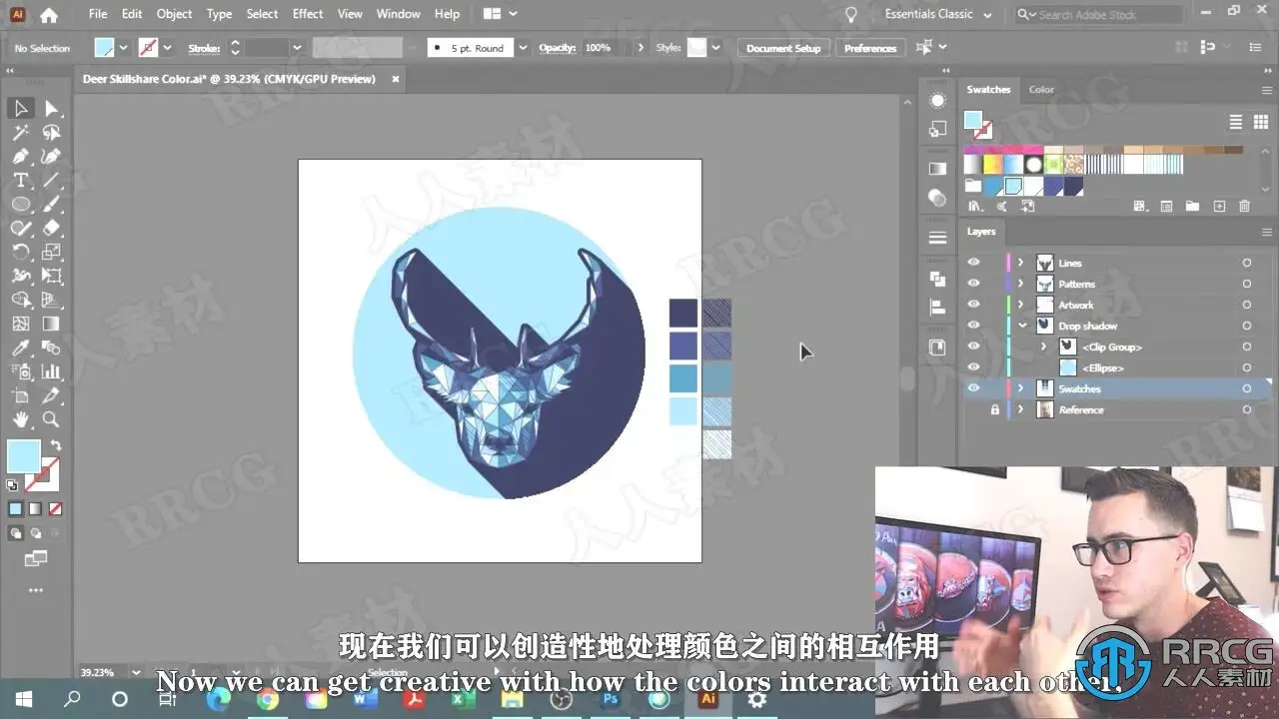Select the Ellipse tool

coord(20,205)
